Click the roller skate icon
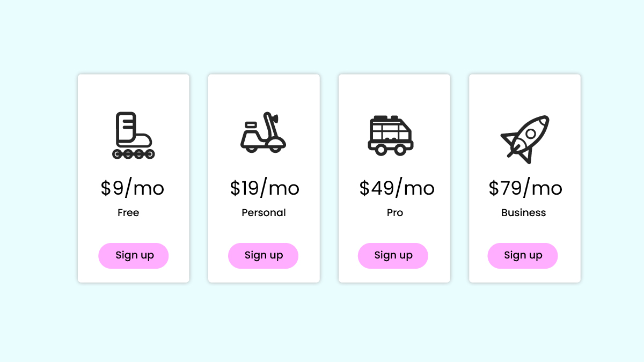644x362 pixels. tap(134, 135)
